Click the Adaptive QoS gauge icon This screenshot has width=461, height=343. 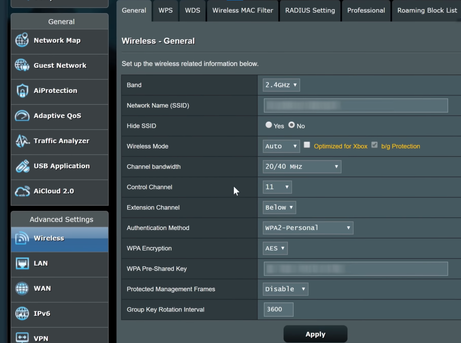coord(22,116)
